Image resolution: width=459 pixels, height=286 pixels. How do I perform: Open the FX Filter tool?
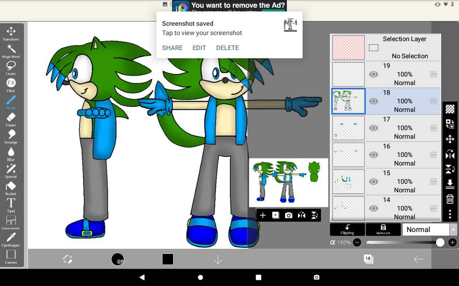tap(11, 85)
